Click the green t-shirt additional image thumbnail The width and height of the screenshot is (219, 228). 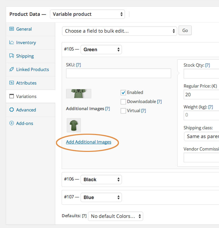tap(73, 125)
